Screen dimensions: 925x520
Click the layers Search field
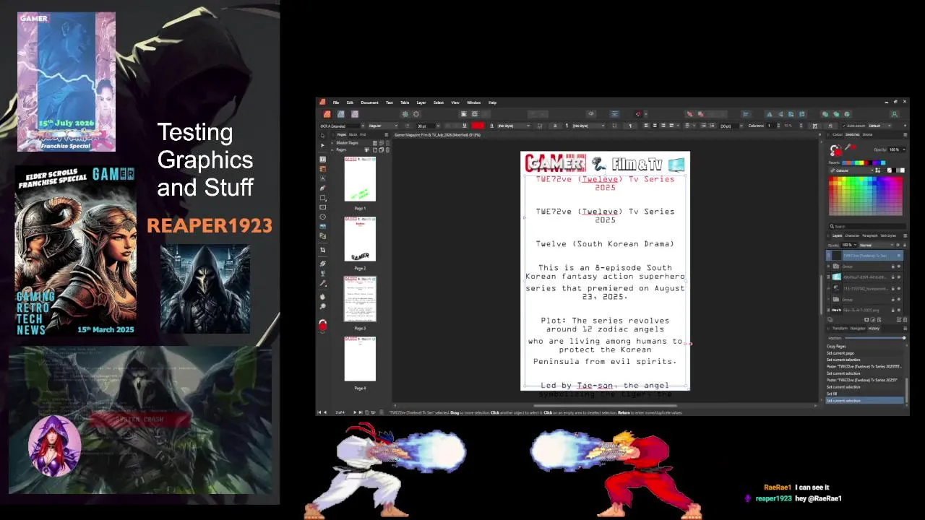[x=866, y=226]
